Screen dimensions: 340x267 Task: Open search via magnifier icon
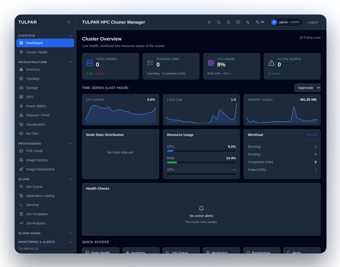(x=219, y=22)
